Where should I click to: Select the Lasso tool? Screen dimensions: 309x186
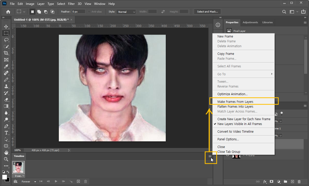(x=6, y=40)
